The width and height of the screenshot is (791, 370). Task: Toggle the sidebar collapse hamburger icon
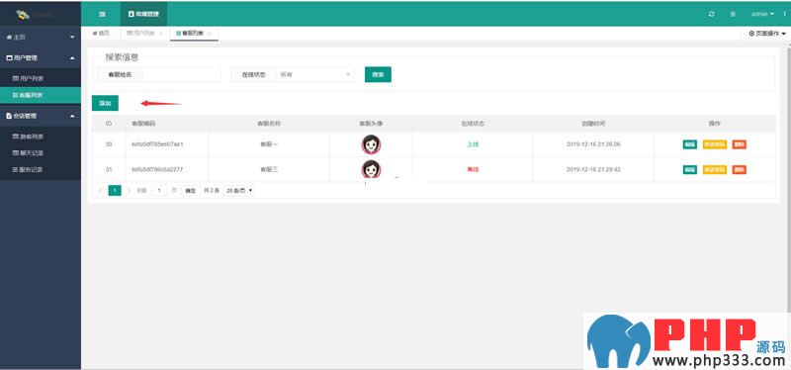click(x=102, y=14)
